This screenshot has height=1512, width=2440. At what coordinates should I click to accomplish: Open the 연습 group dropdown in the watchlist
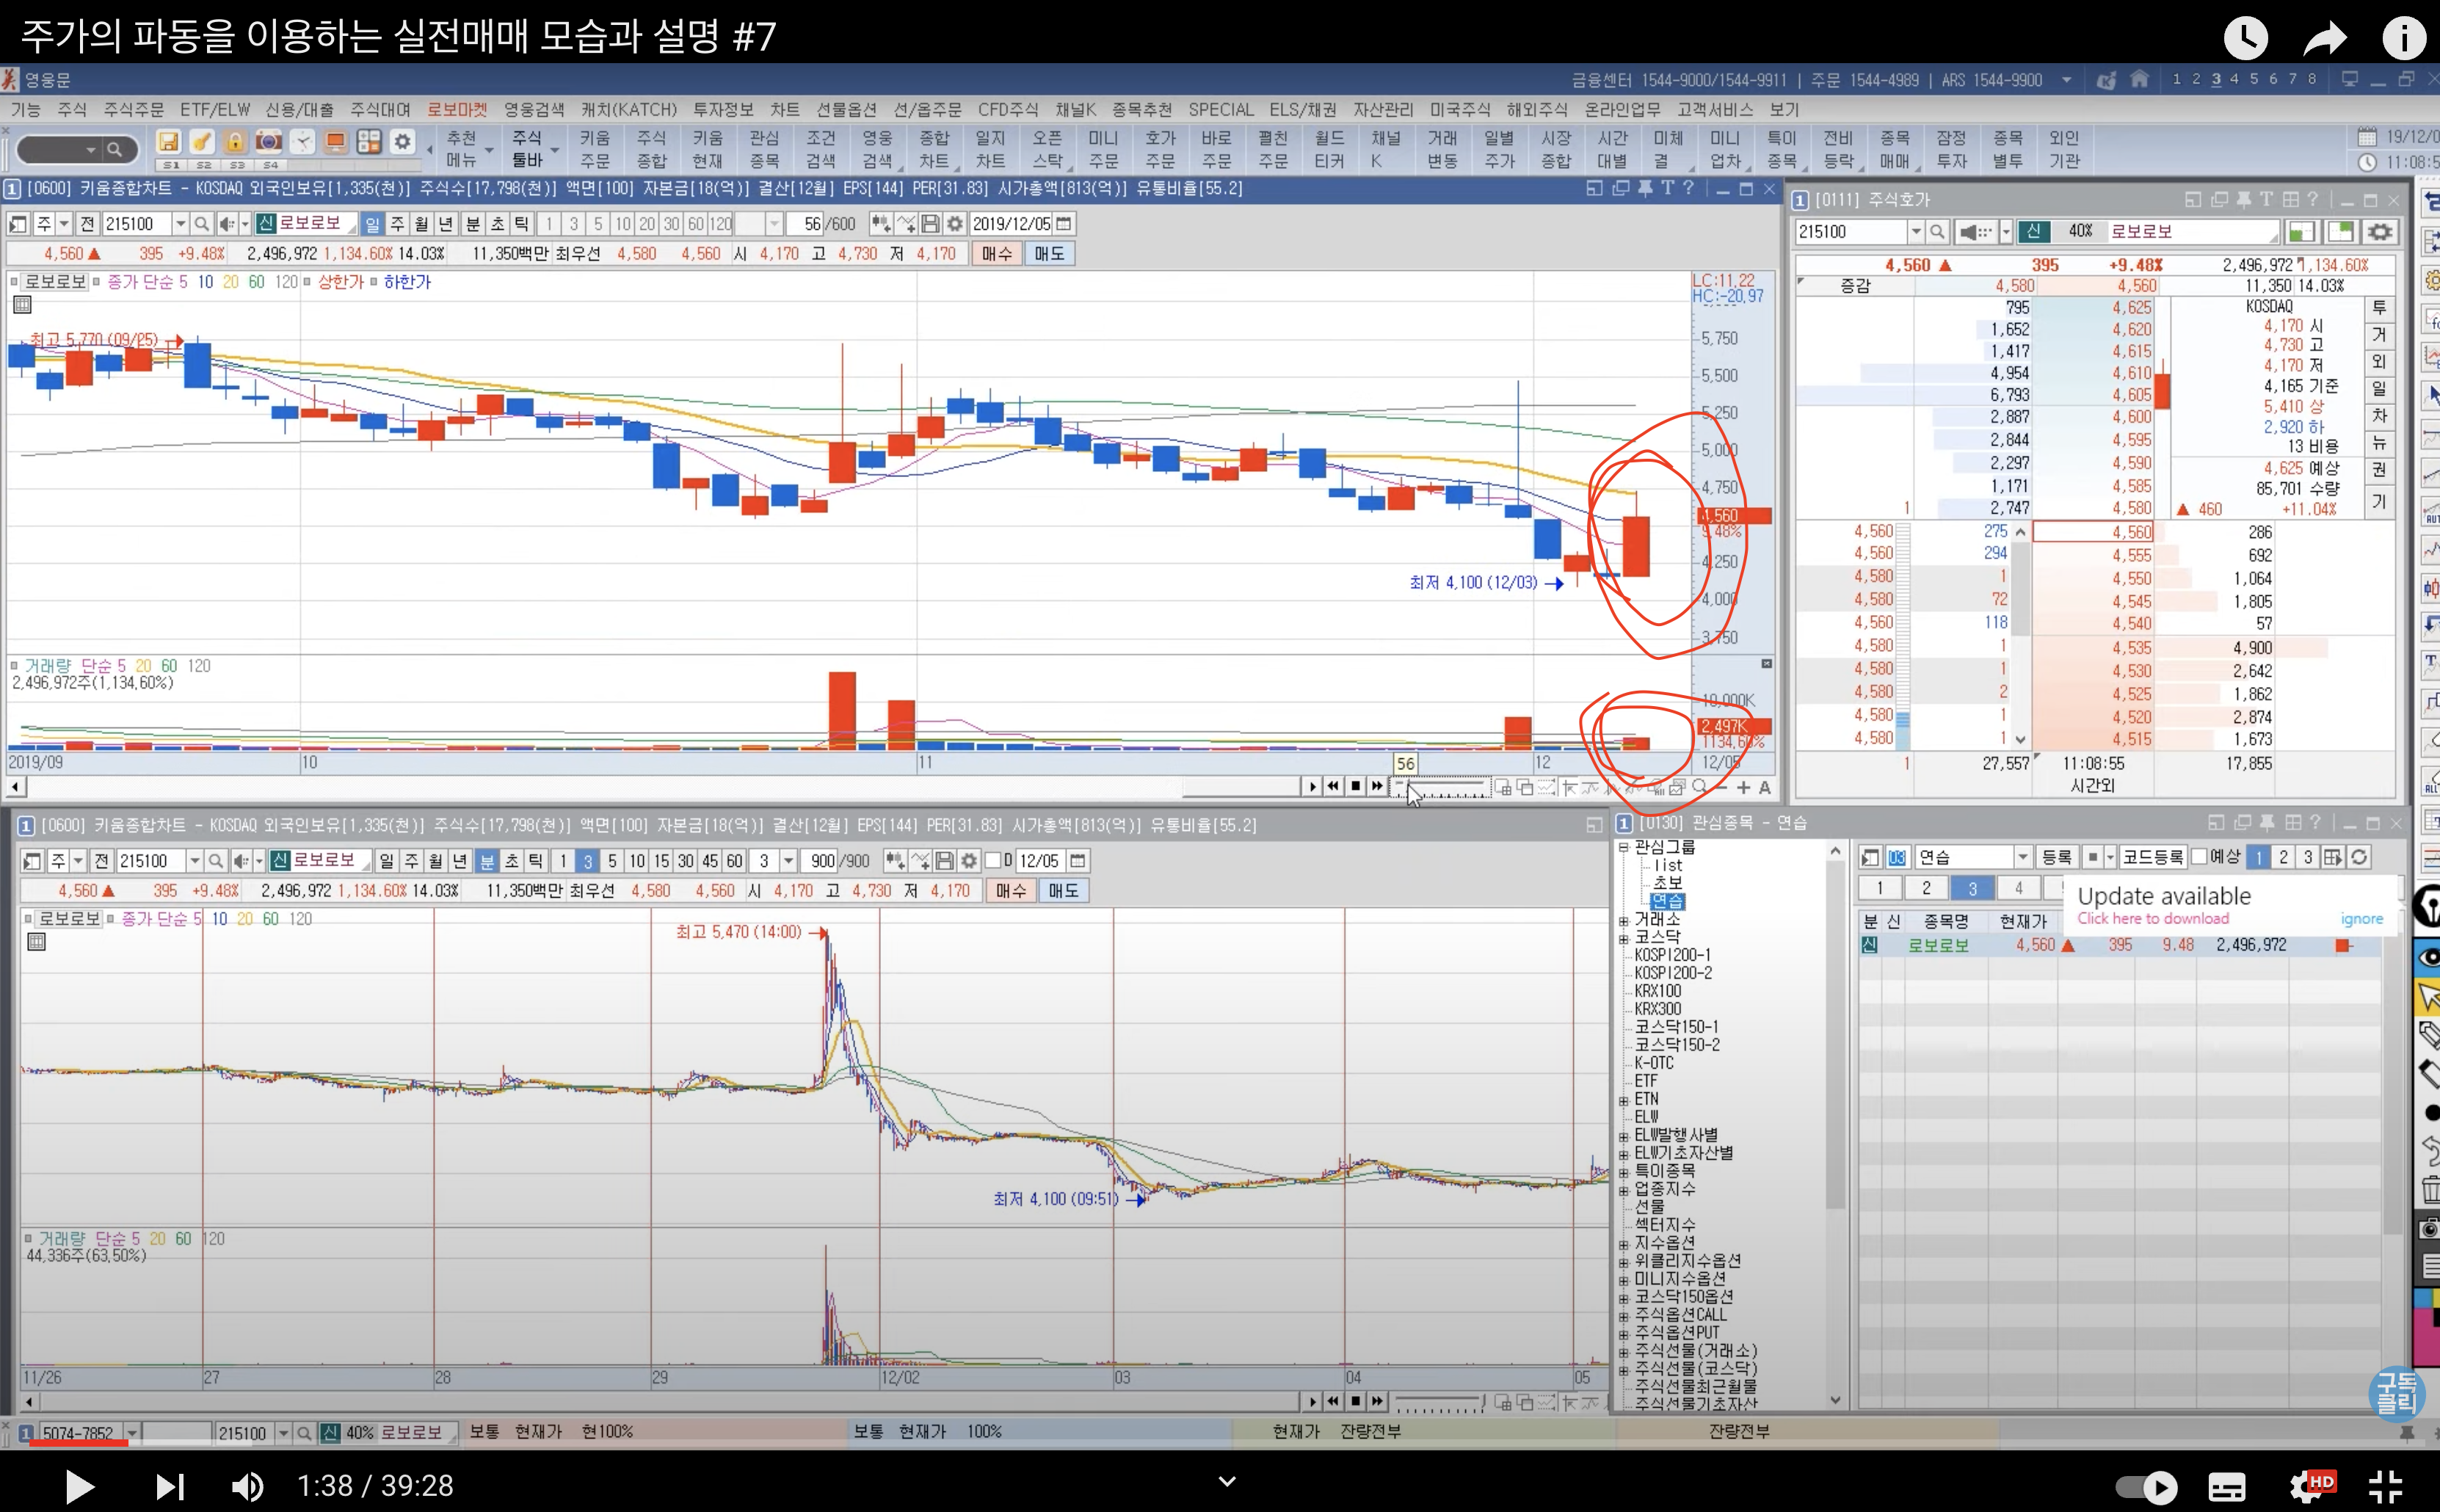[x=2022, y=858]
